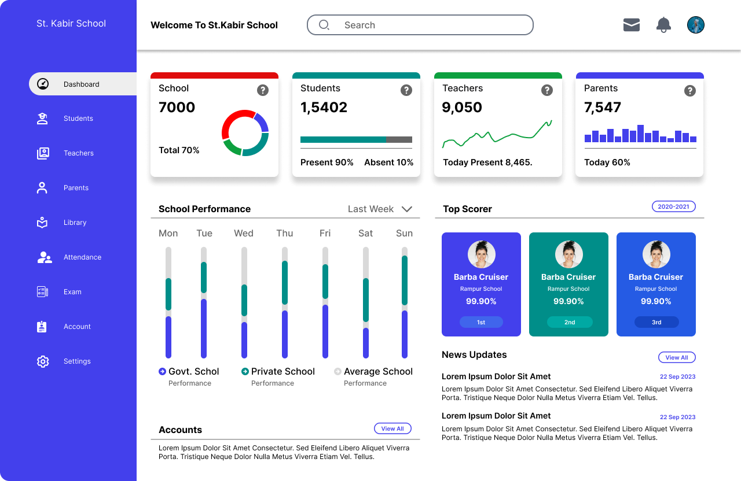
Task: Open the Parents section in the sidebar
Action: coord(42,188)
